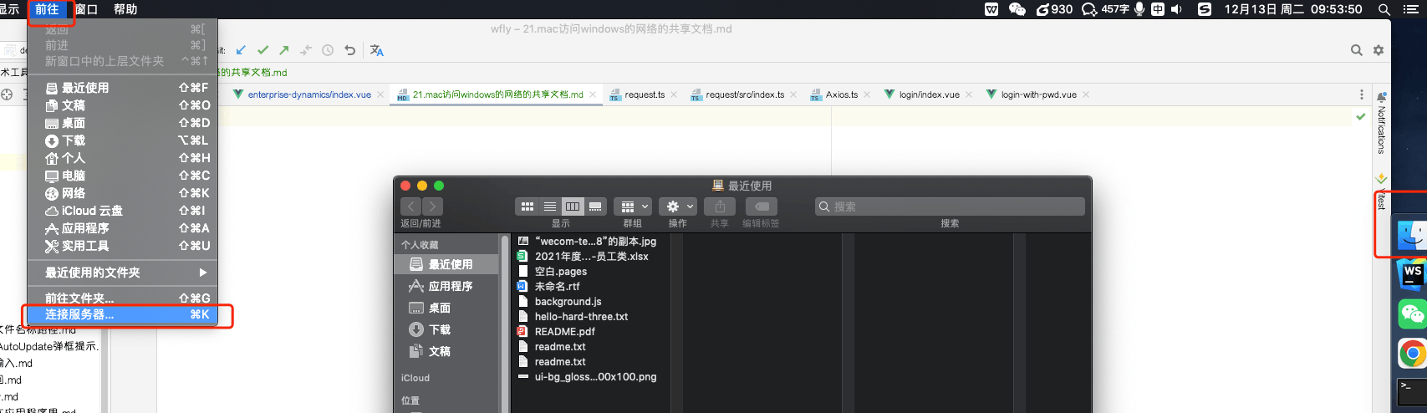This screenshot has height=413, width=1427.
Task: Switch Finder to list view
Action: click(x=550, y=206)
